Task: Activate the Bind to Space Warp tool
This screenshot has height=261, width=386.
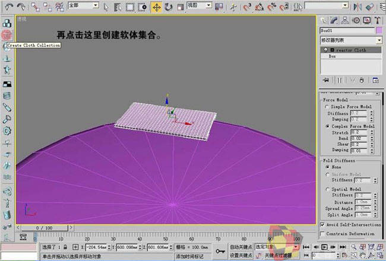Action: coord(60,7)
